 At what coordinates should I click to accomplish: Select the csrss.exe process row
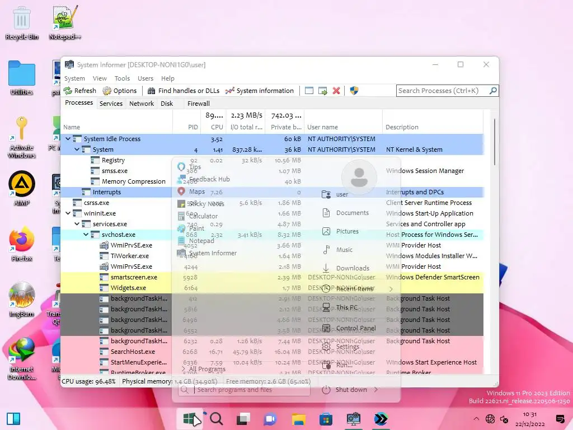coord(273,203)
